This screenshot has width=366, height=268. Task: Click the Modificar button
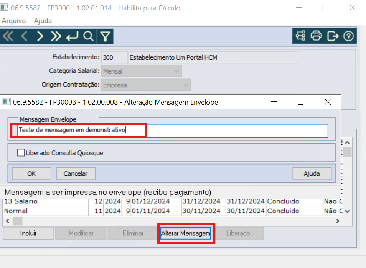81,233
